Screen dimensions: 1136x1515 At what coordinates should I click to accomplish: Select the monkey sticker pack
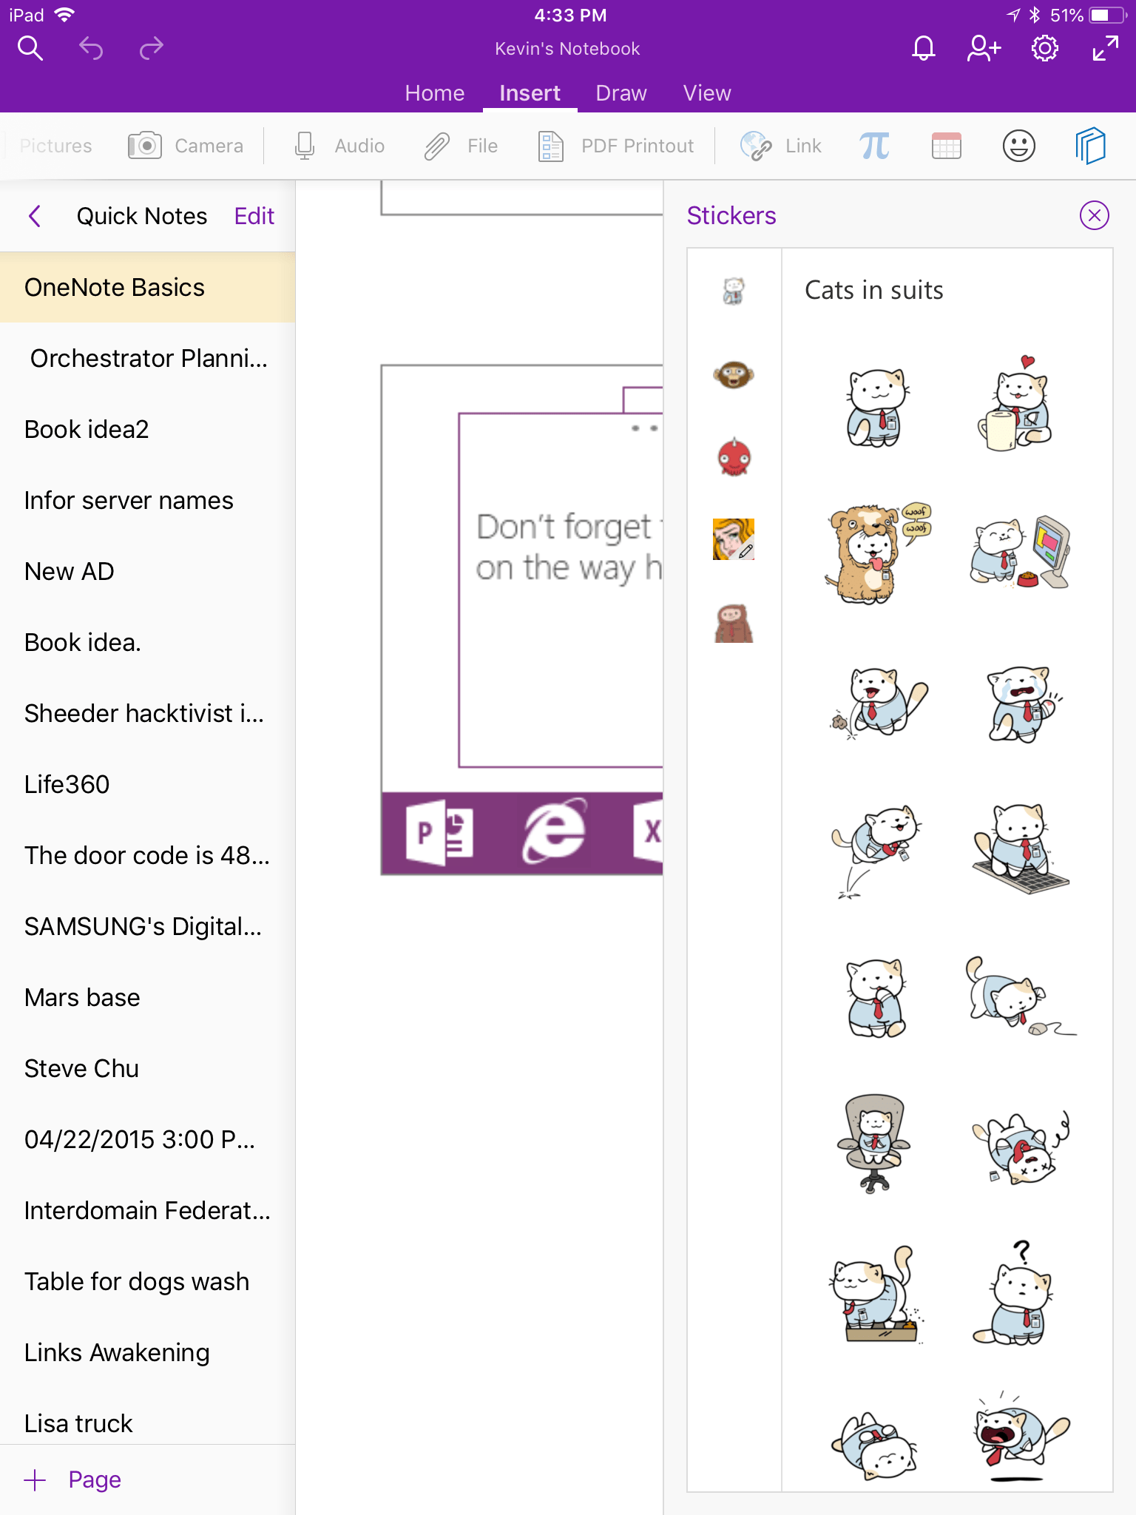(x=733, y=374)
